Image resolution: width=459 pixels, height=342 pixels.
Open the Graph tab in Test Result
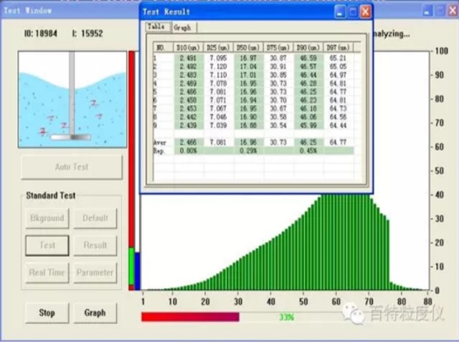pos(182,27)
